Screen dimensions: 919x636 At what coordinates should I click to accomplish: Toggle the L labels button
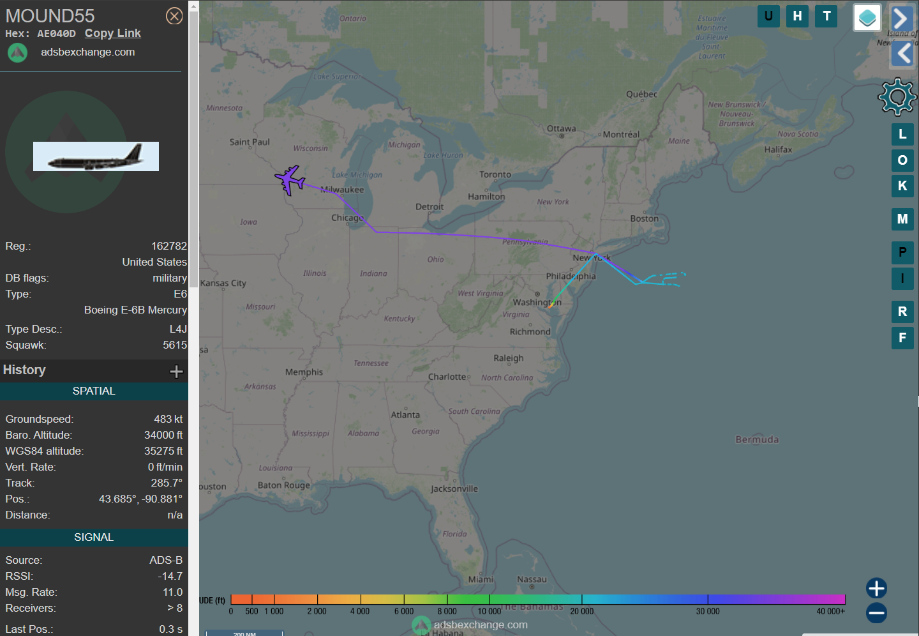pyautogui.click(x=902, y=134)
